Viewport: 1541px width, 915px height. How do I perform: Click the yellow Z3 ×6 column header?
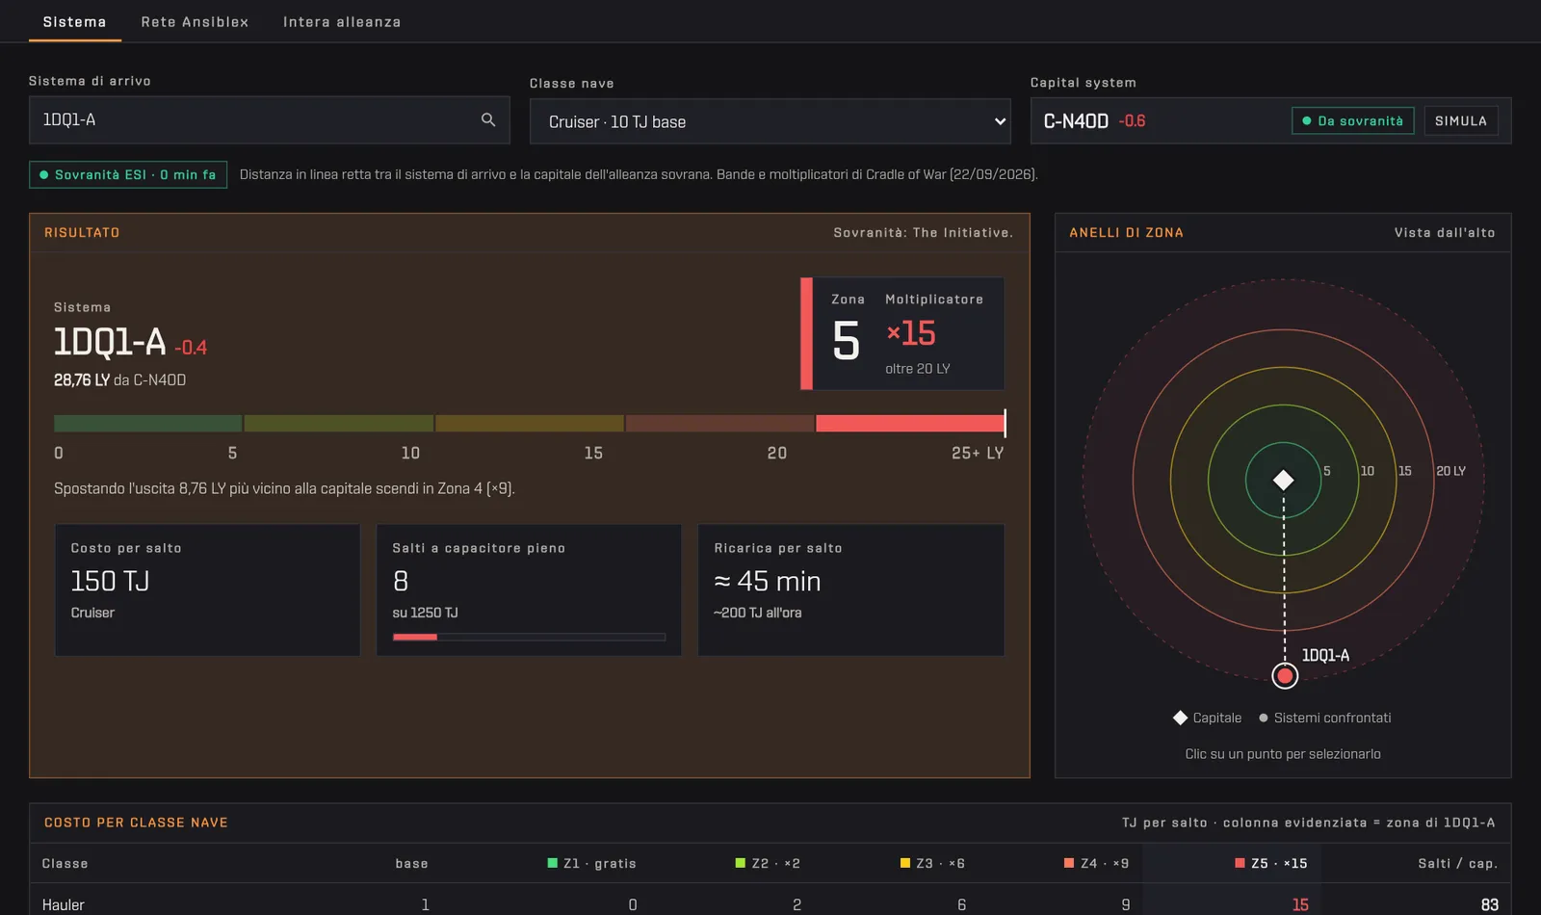pos(932,863)
